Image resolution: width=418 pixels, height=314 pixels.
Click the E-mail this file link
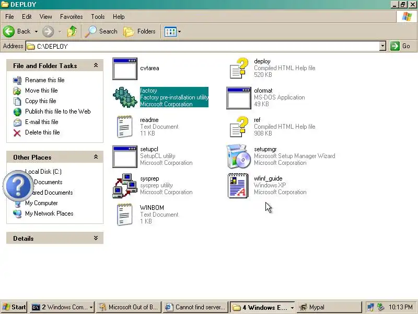click(42, 122)
